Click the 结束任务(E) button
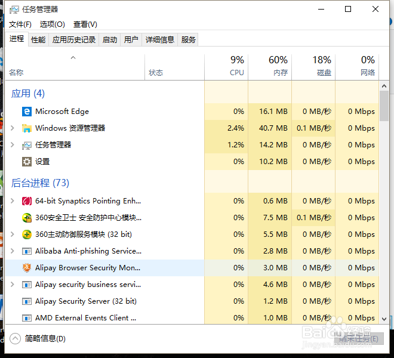394x358 pixels. (359, 339)
